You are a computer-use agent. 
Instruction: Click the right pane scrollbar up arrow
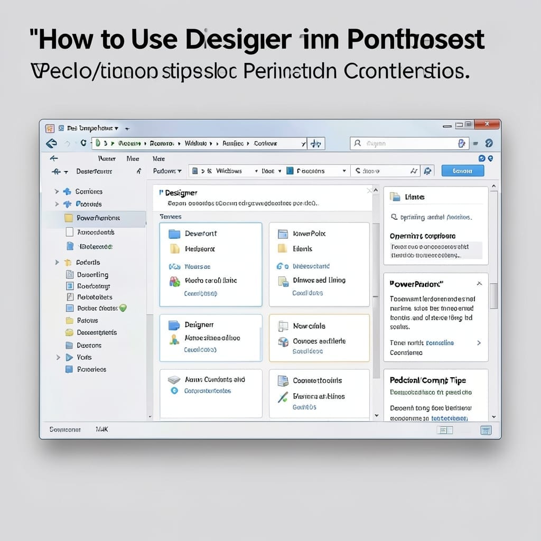click(x=494, y=186)
